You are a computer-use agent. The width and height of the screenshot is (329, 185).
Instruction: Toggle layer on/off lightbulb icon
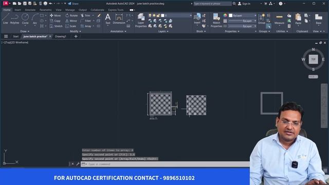150,15
